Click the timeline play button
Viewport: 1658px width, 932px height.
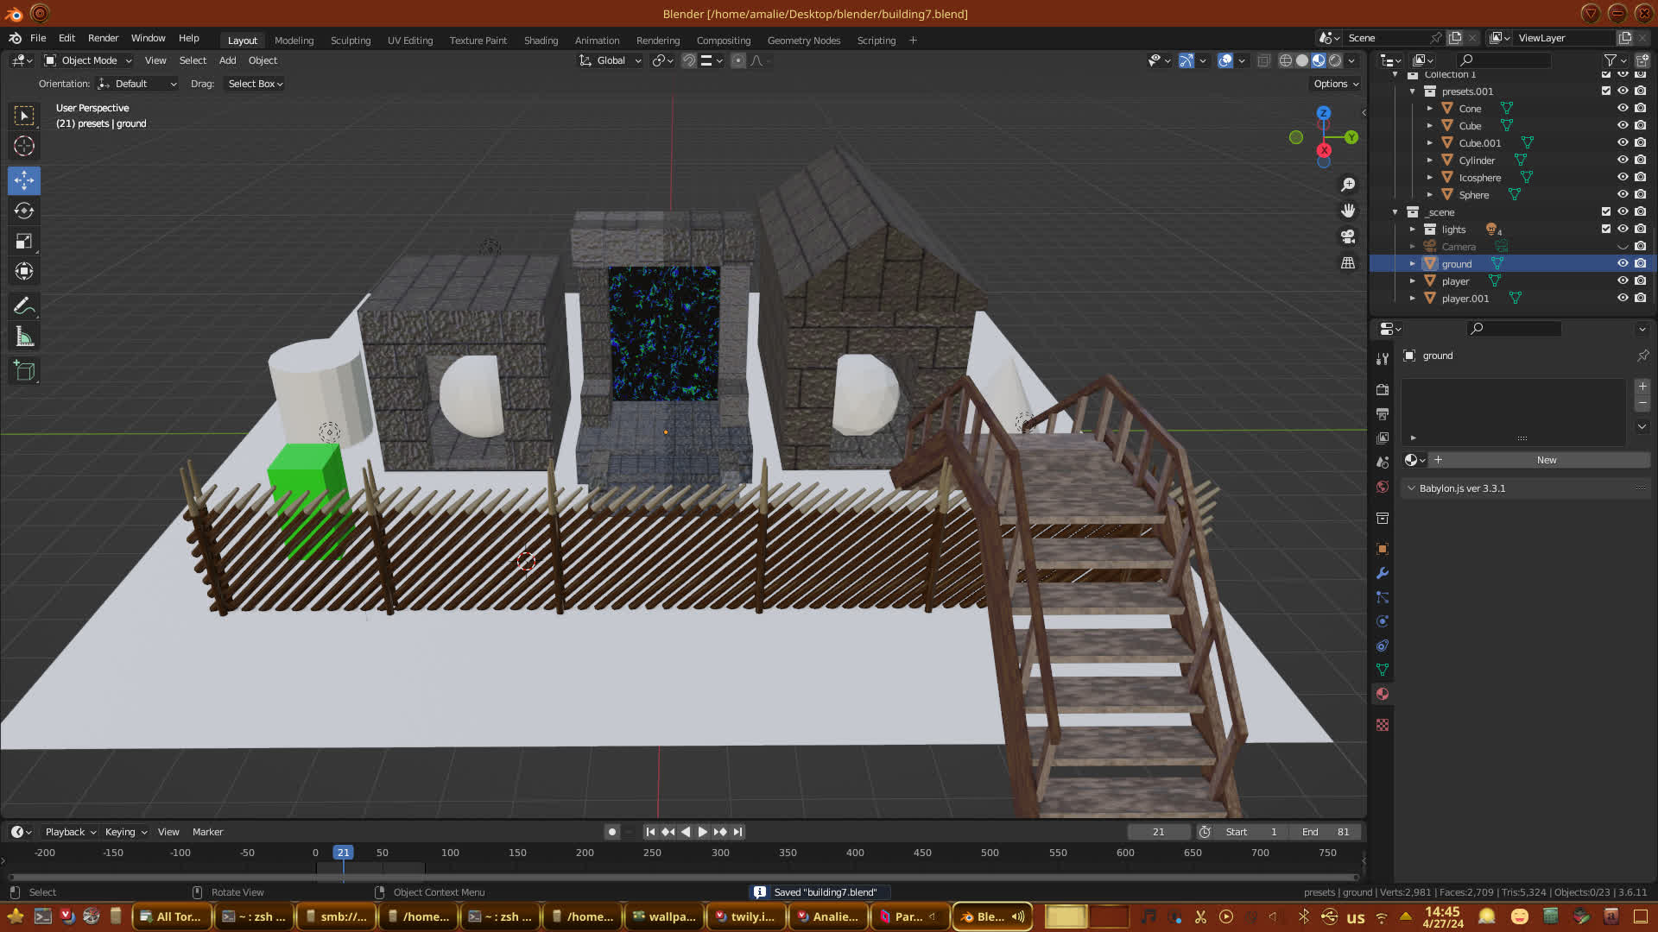pos(702,832)
